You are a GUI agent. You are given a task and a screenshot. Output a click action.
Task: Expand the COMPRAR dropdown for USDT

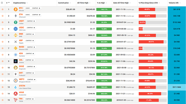pyautogui.click(x=31, y=21)
